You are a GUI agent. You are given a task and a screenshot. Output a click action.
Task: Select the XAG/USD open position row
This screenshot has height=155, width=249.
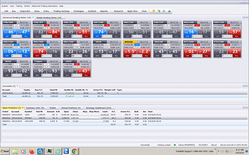[x=124, y=121]
